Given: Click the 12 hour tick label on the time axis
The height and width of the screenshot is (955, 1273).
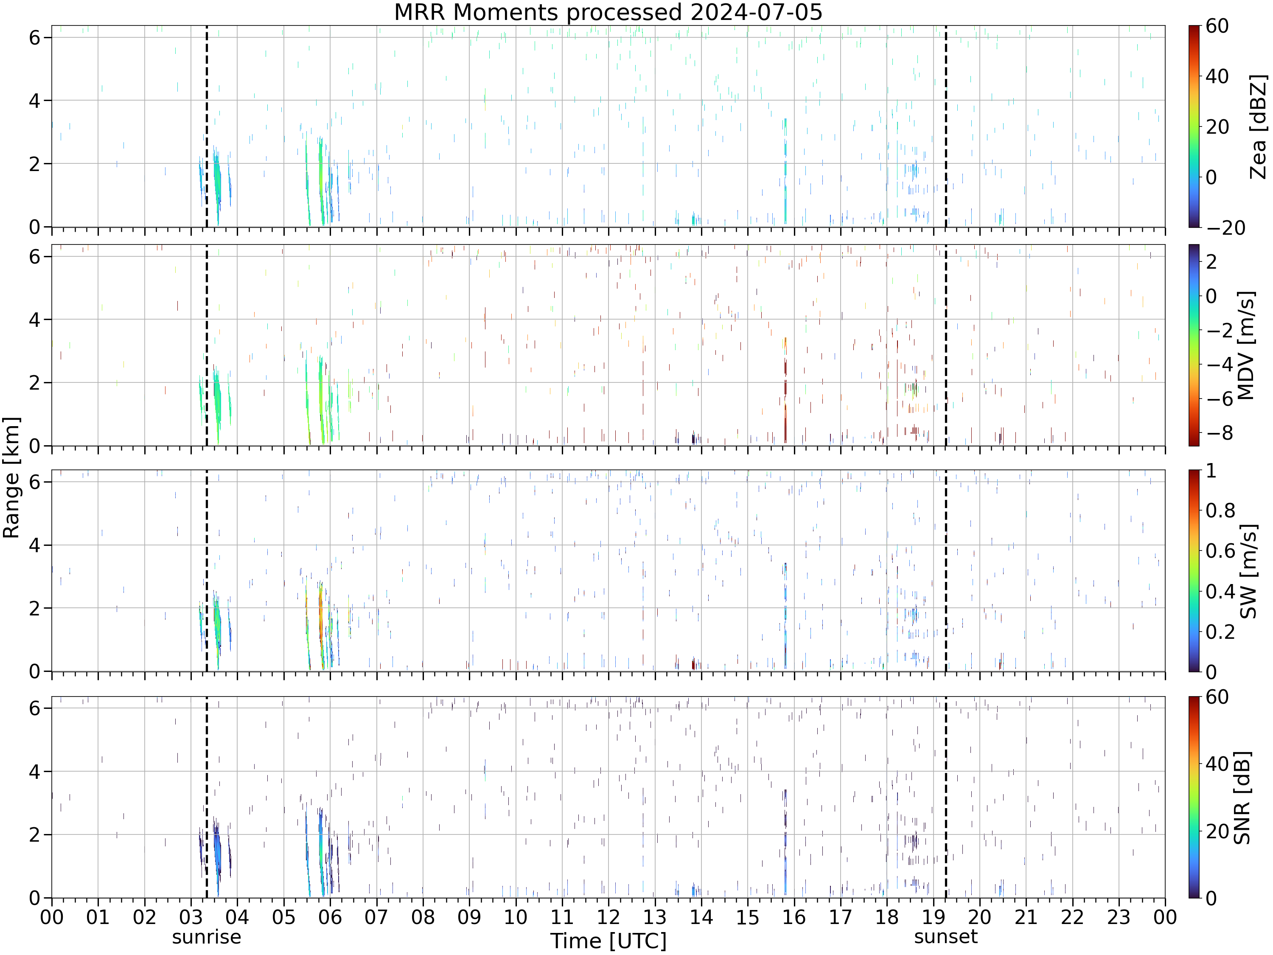Looking at the screenshot, I should 608,917.
